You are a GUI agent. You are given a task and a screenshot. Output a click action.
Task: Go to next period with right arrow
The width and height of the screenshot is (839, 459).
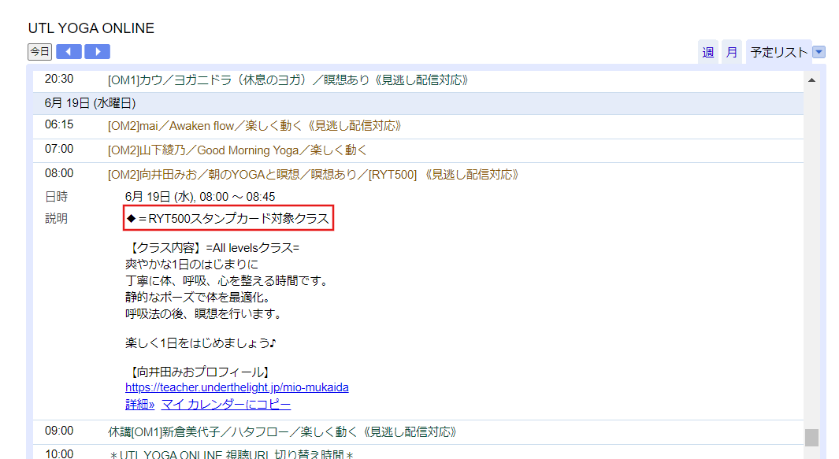pyautogui.click(x=98, y=52)
